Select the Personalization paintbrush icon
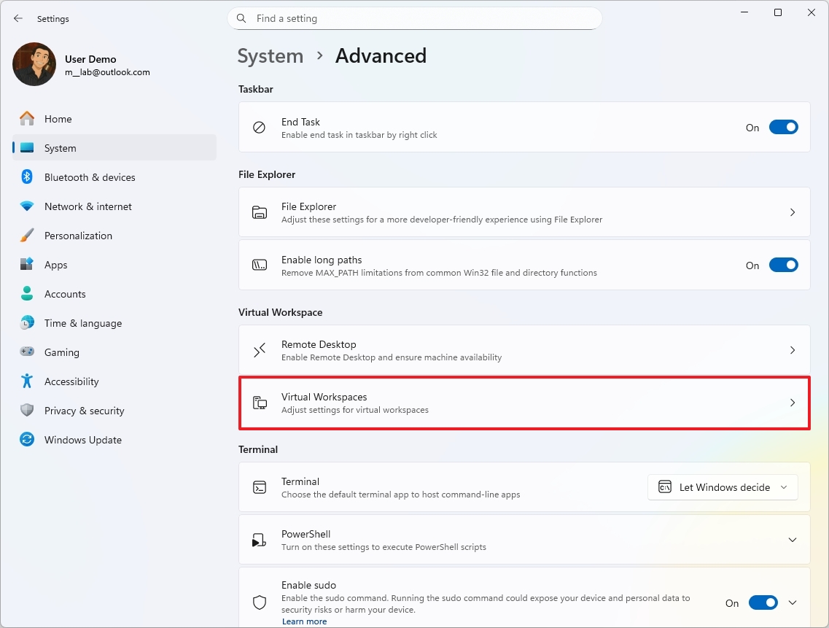This screenshot has width=829, height=628. [x=27, y=235]
